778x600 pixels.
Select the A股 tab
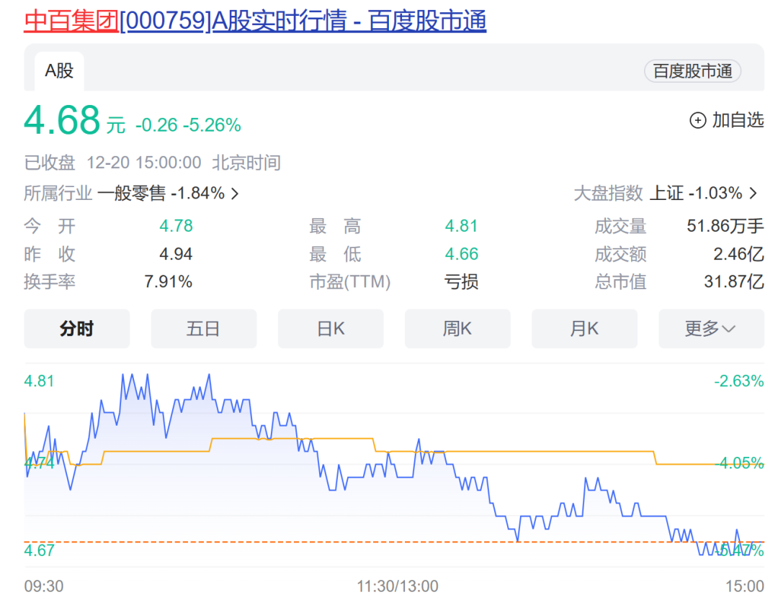pyautogui.click(x=59, y=71)
